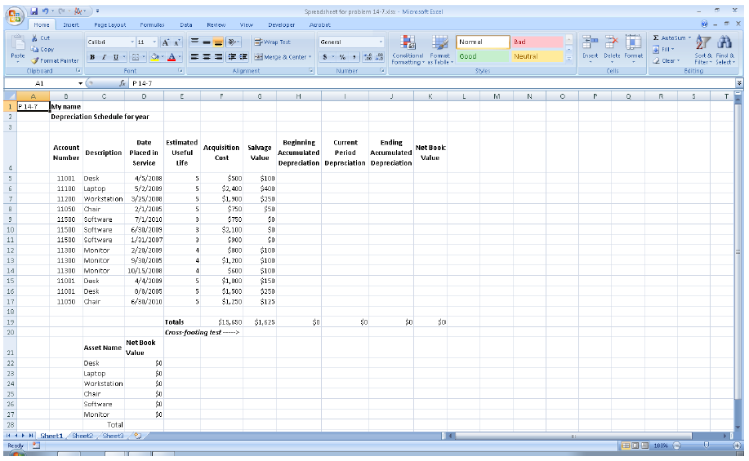Switch to Page Layout view in status bar
This screenshot has width=749, height=461.
635,445
